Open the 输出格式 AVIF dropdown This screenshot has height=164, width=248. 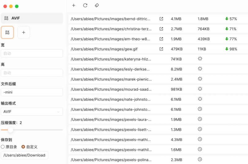(x=32, y=112)
